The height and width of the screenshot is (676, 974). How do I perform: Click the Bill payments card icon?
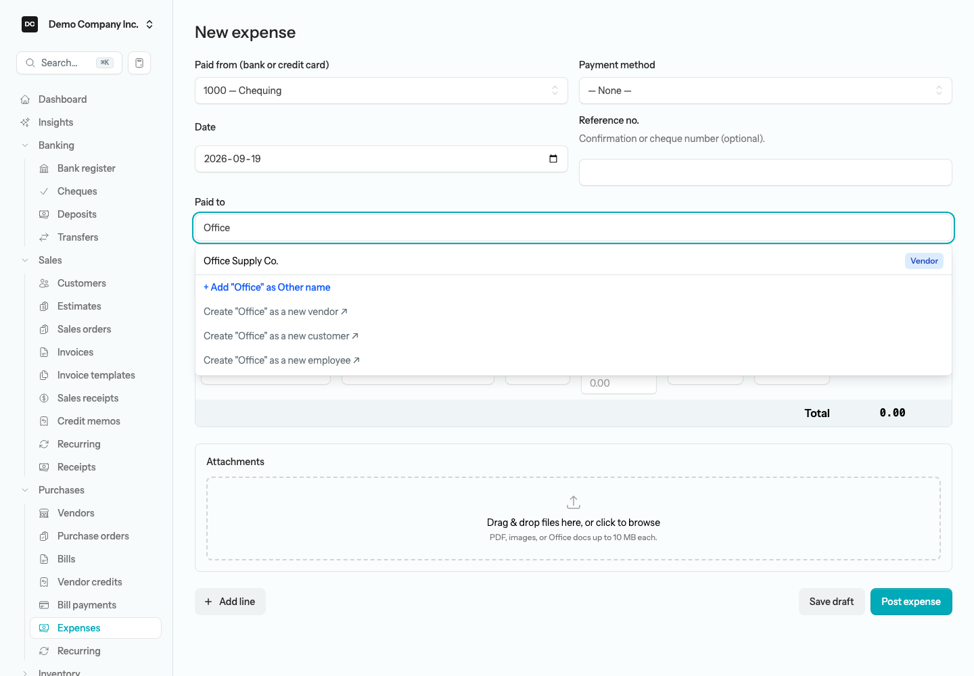coord(44,605)
